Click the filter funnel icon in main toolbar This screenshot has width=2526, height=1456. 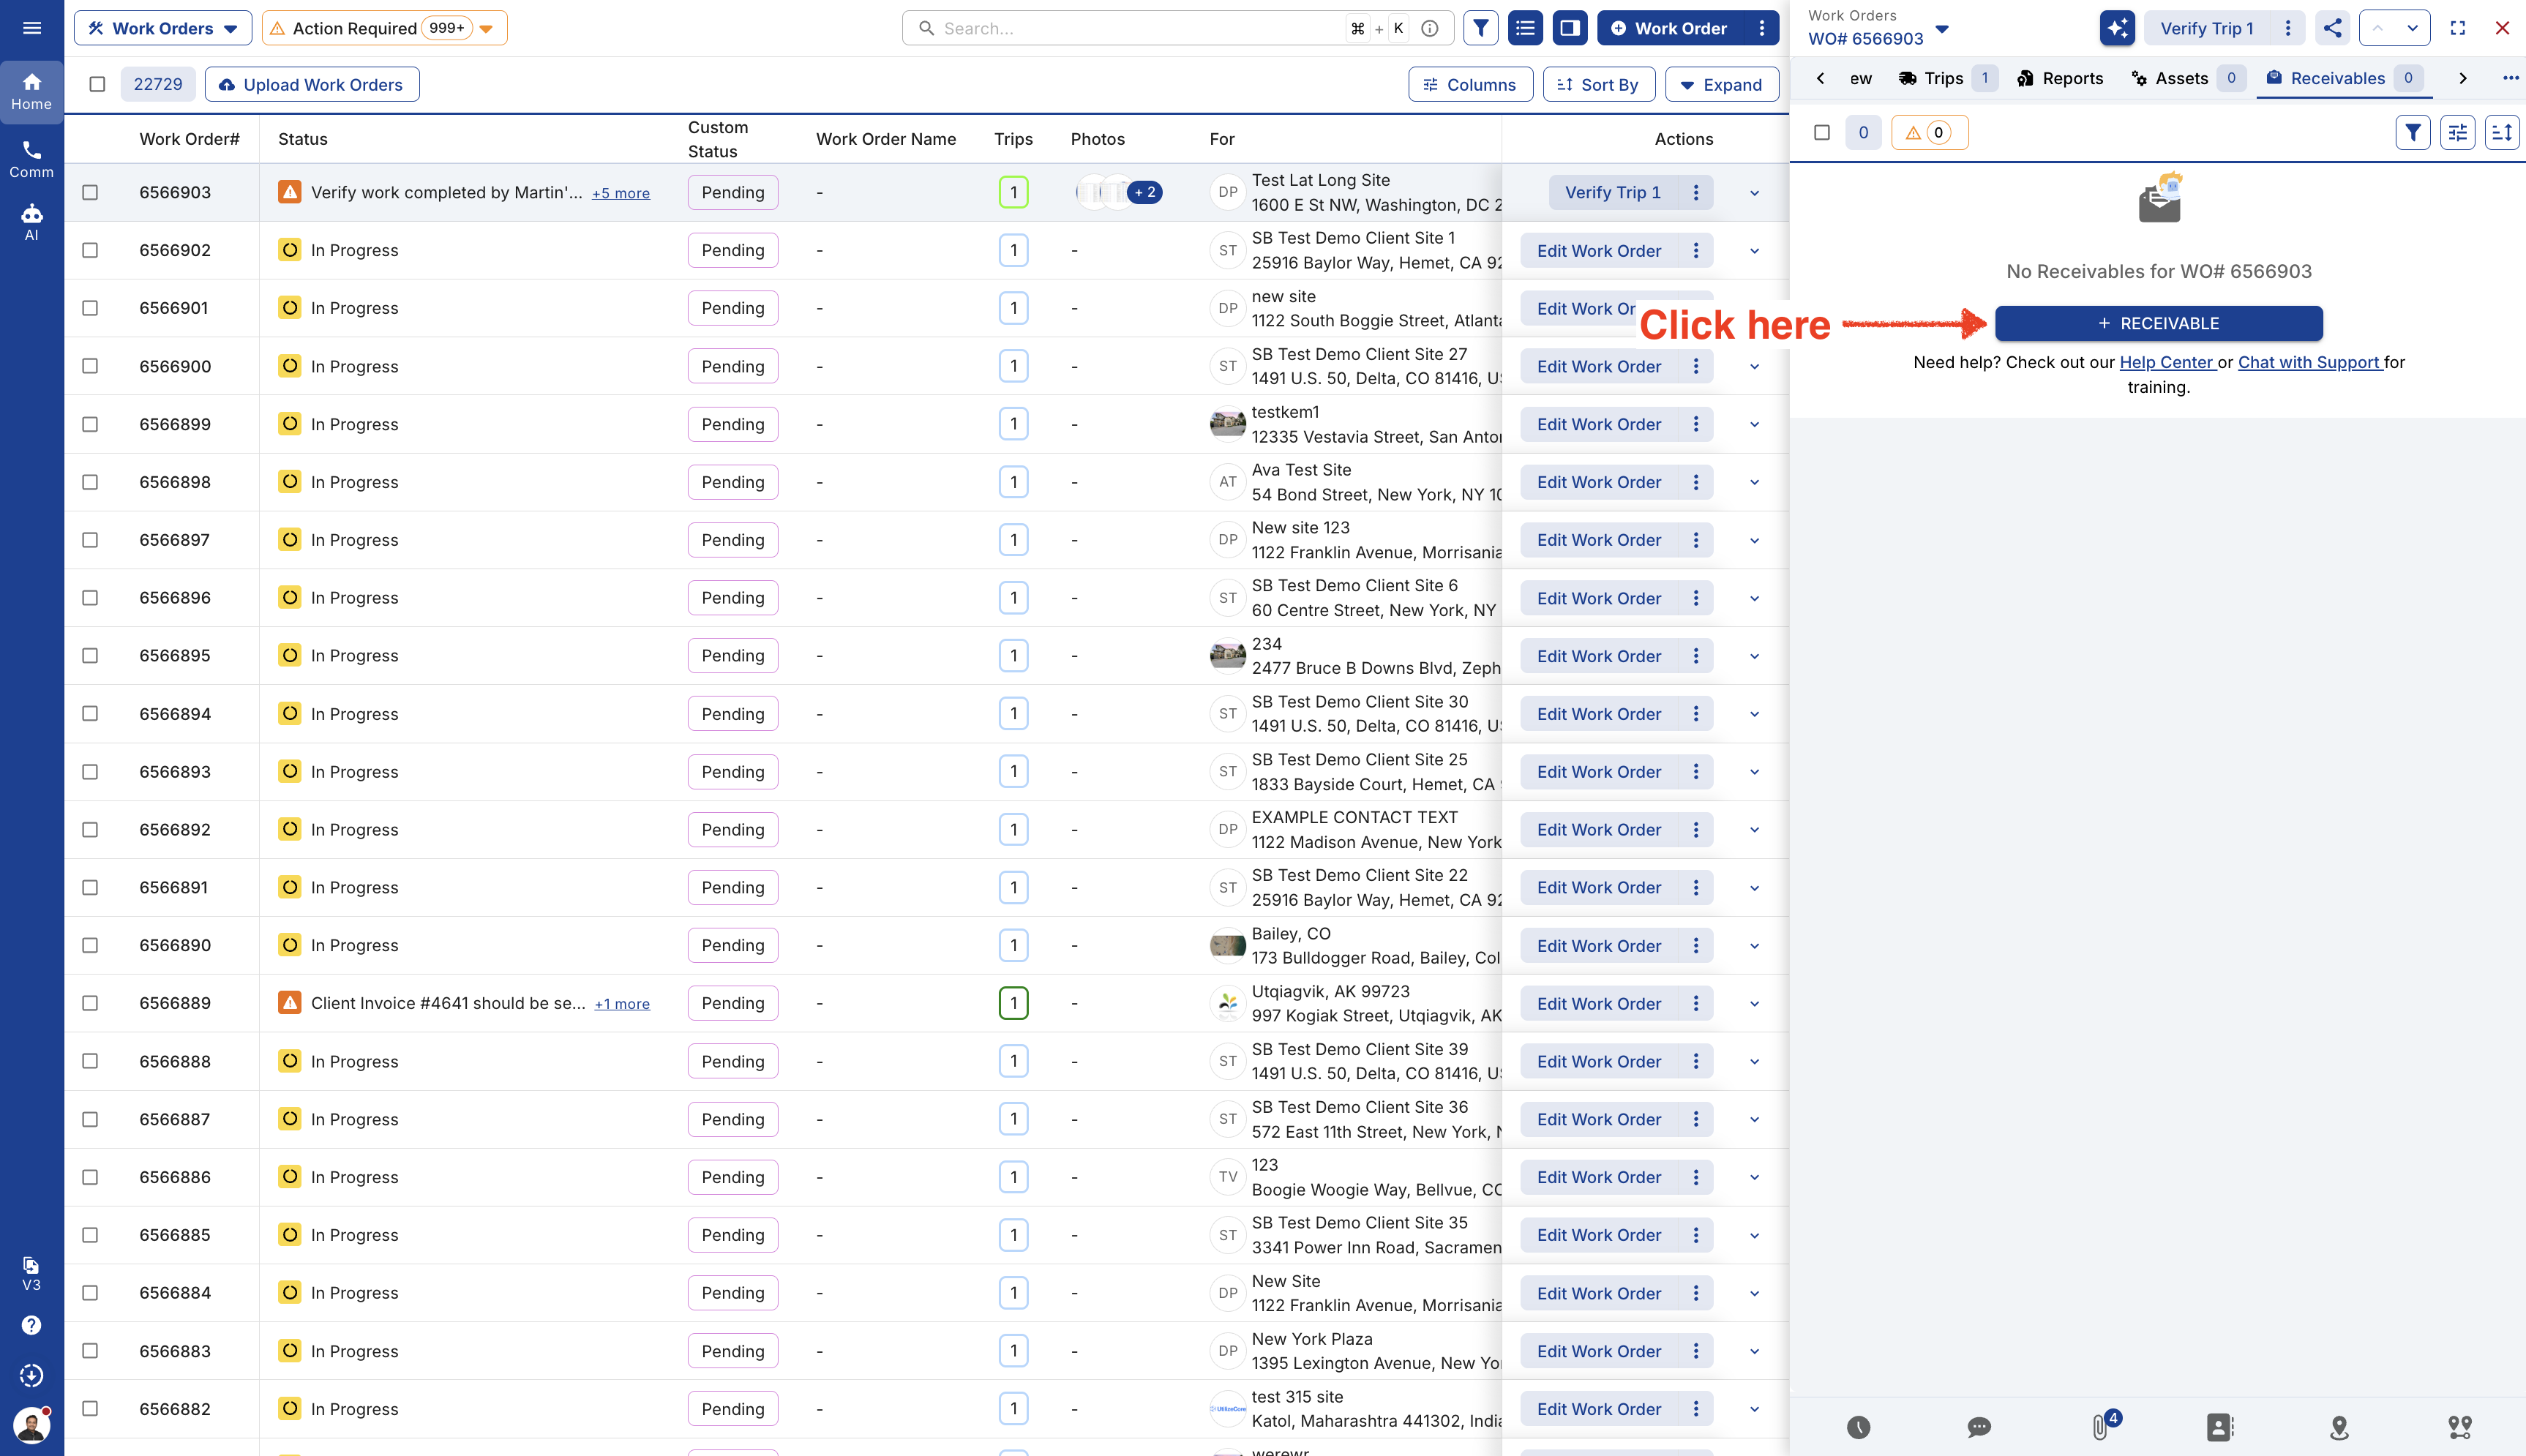pyautogui.click(x=1480, y=28)
